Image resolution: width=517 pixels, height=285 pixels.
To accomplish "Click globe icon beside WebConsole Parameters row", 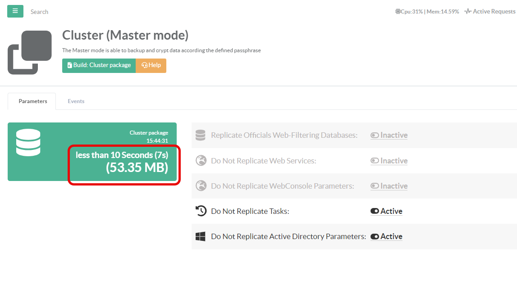I will [201, 186].
